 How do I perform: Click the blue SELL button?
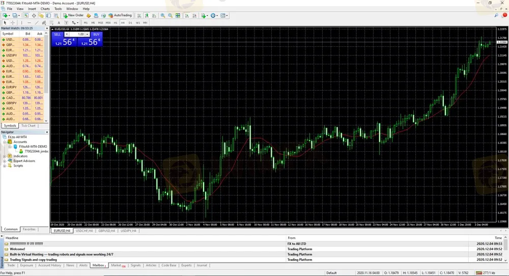(x=58, y=34)
